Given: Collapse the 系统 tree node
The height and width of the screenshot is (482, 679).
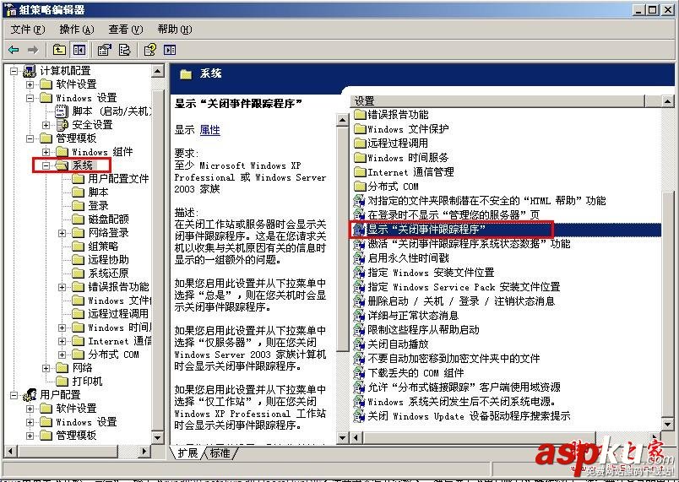Looking at the screenshot, I should tap(46, 165).
